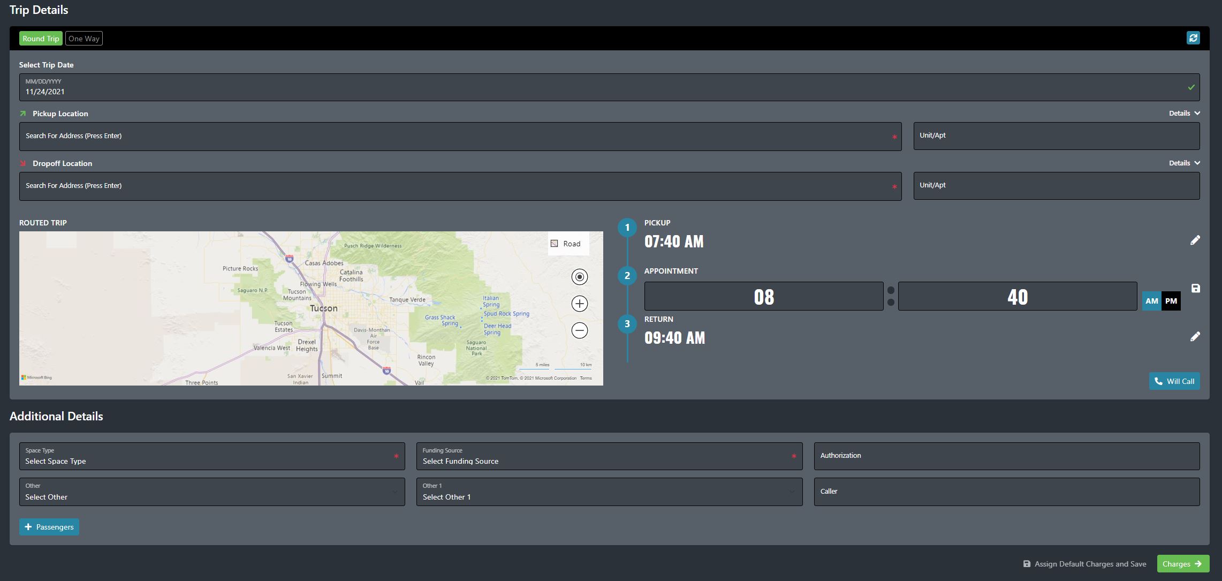Screen dimensions: 1222x581
Task: Expand Dropoff Location Details panel
Action: point(1182,163)
